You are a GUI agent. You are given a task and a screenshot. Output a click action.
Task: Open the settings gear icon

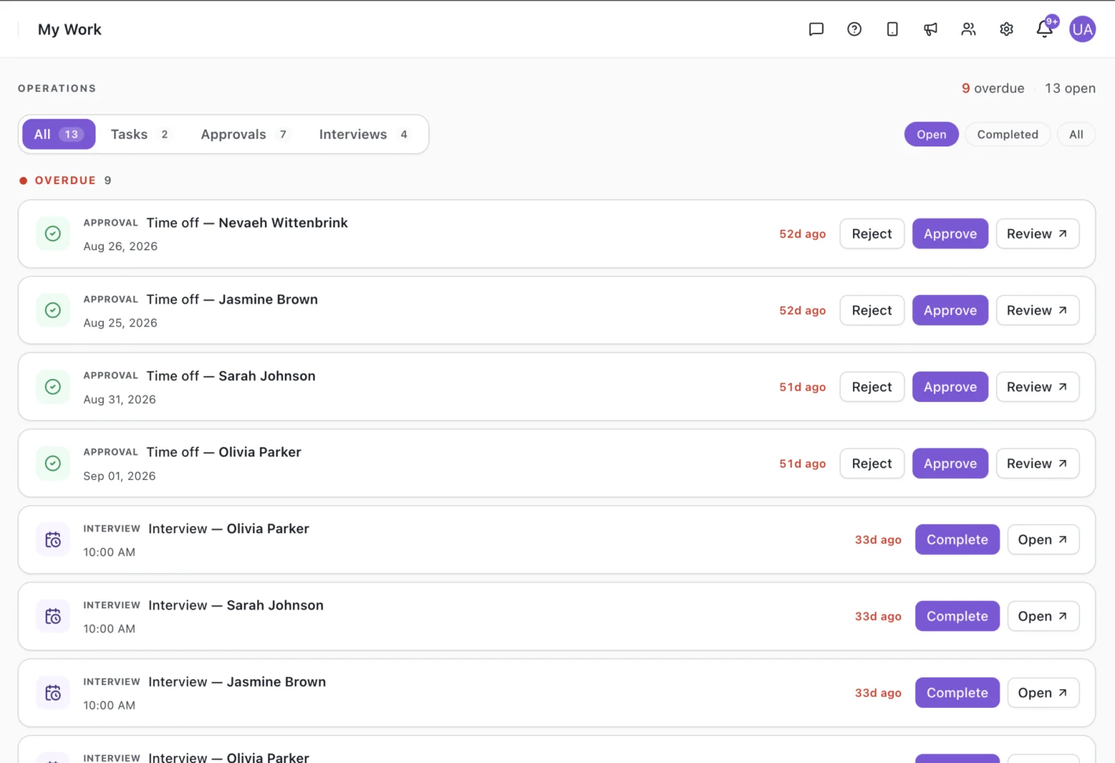pos(1006,29)
